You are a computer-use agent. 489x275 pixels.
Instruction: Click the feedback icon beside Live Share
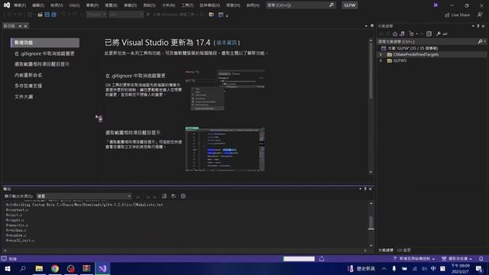tap(480, 15)
